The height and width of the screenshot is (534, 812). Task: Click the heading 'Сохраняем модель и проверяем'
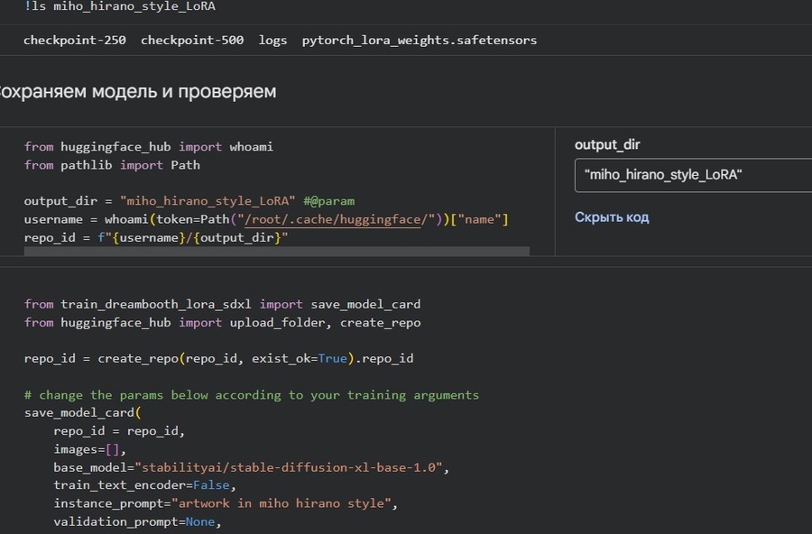[x=138, y=92]
